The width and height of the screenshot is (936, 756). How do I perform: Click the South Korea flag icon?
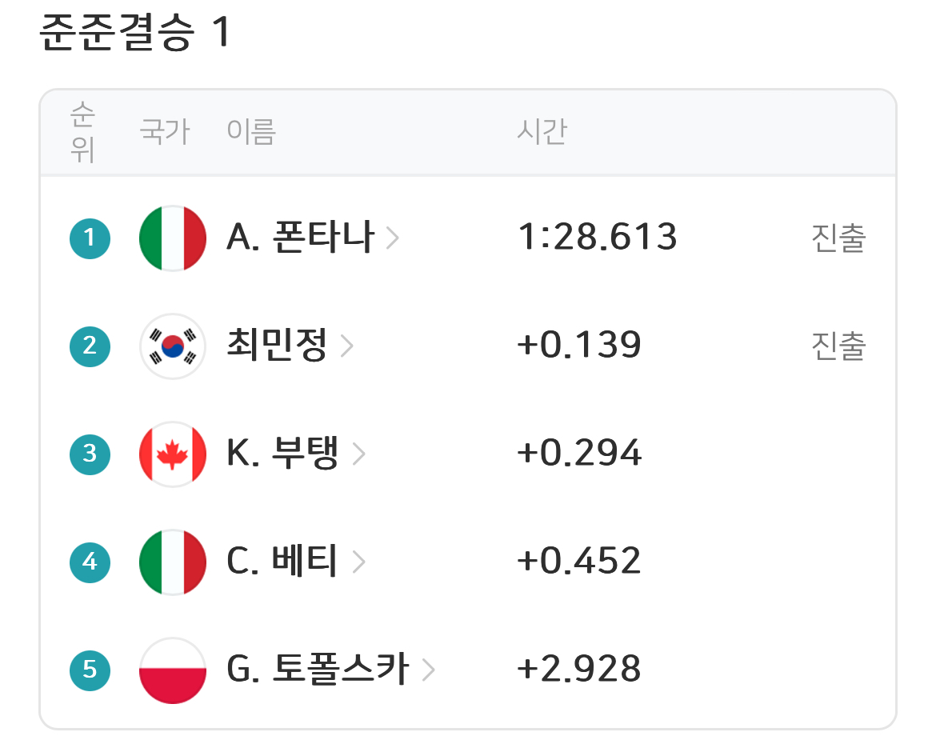coord(173,346)
